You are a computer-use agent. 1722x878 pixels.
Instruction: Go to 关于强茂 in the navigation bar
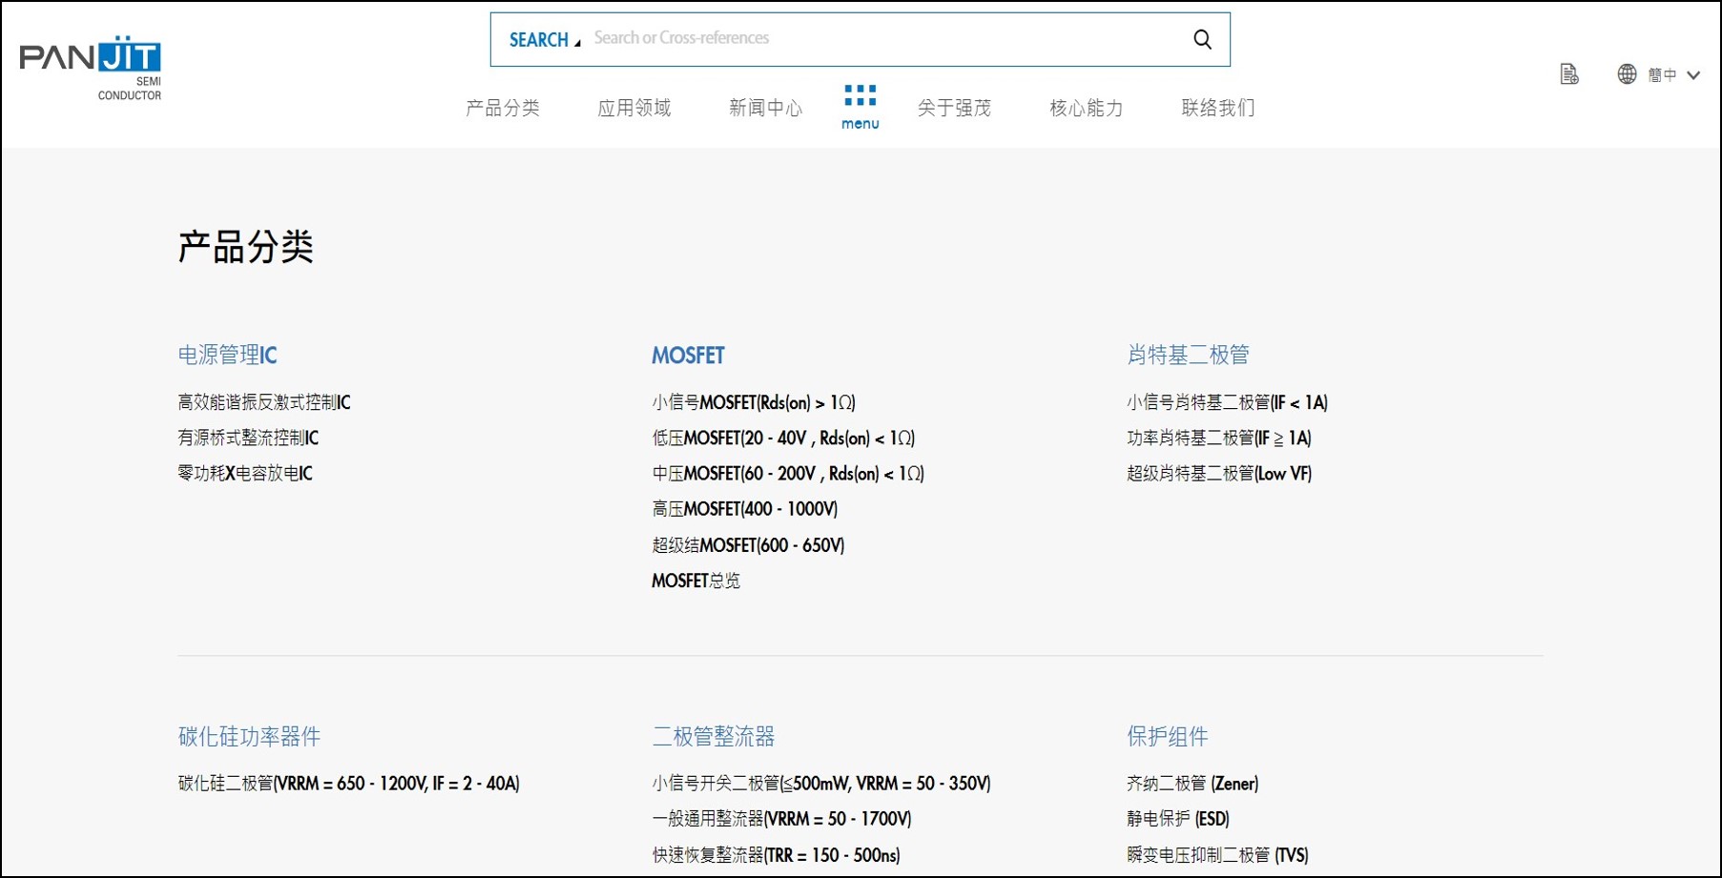click(x=954, y=108)
